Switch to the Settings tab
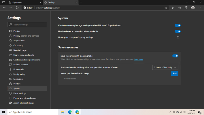204x115 pixels. click(x=61, y=2)
